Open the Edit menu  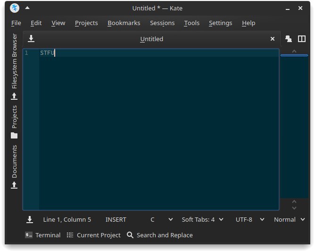[36, 23]
